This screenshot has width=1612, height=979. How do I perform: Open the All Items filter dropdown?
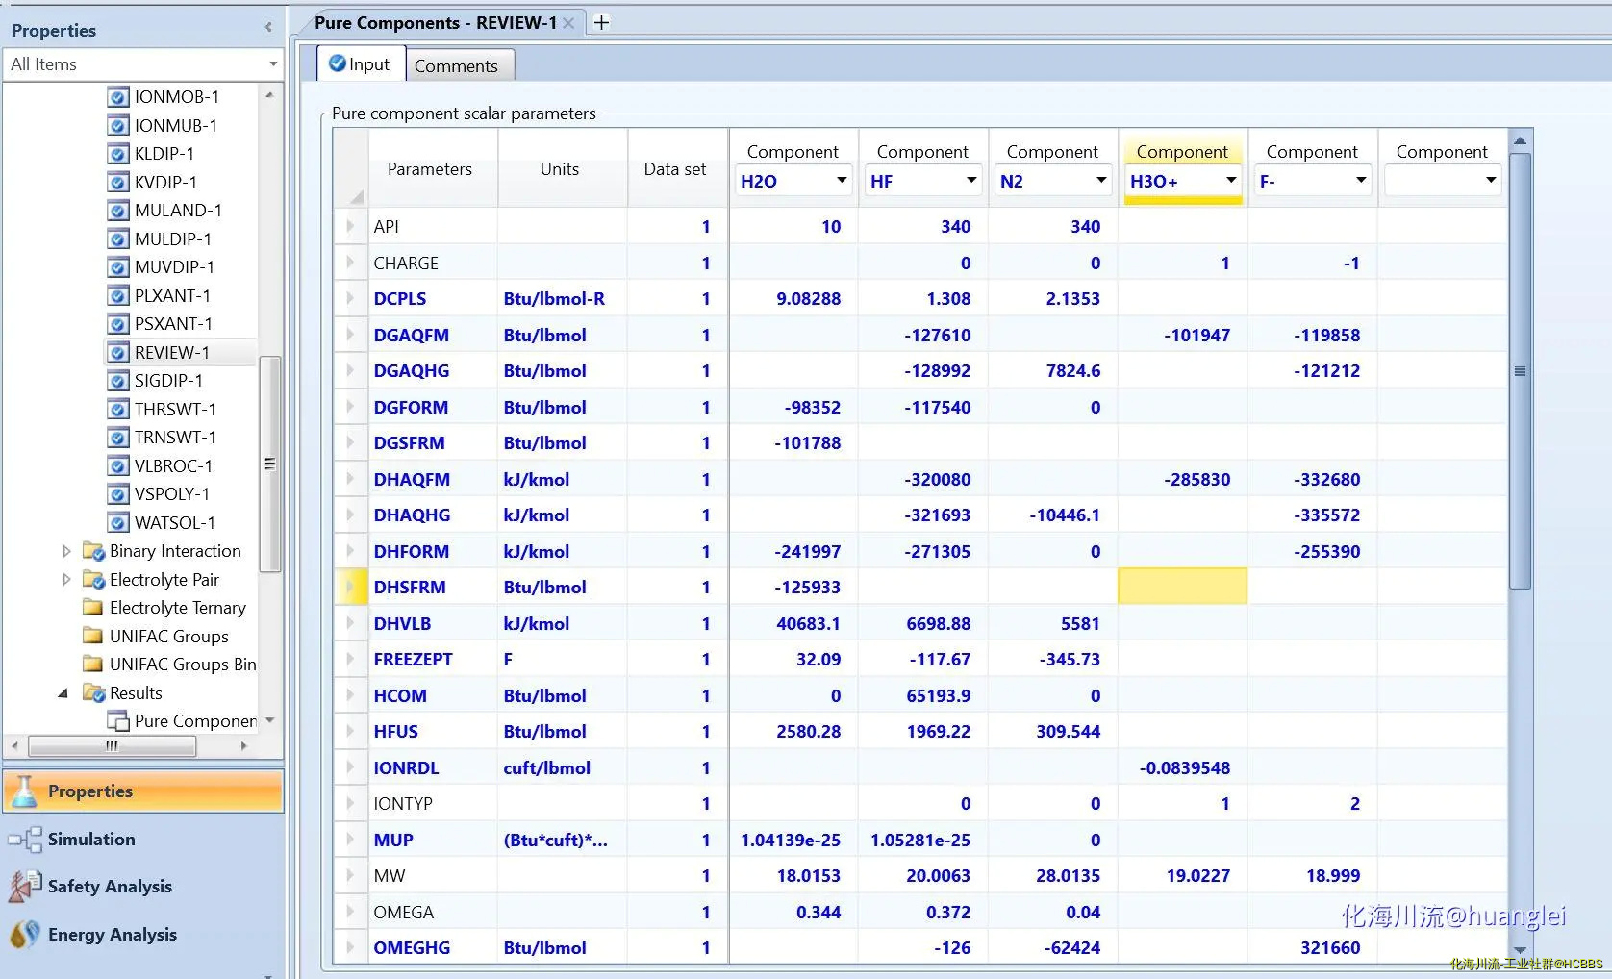click(x=273, y=64)
